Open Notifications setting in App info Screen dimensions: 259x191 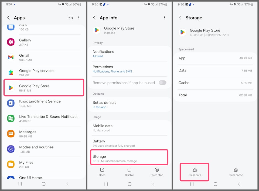click(129, 53)
